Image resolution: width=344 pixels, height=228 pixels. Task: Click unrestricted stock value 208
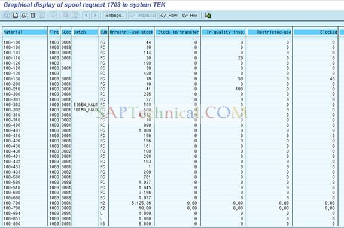(x=147, y=156)
